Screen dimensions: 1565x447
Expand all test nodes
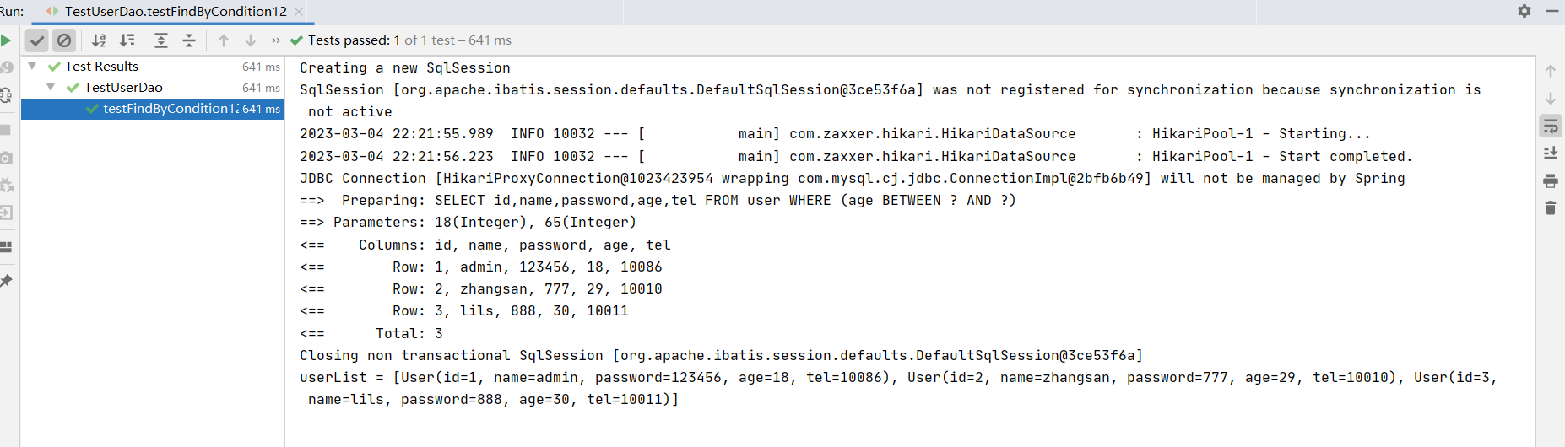pyautogui.click(x=161, y=40)
